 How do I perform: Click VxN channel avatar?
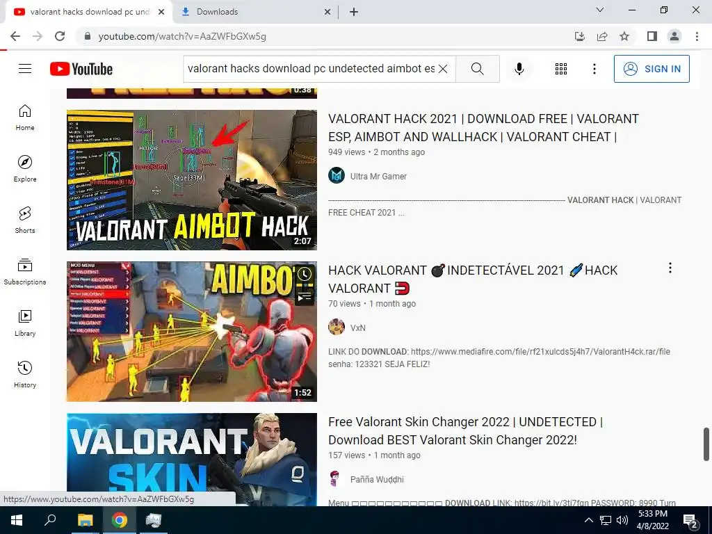coord(337,327)
